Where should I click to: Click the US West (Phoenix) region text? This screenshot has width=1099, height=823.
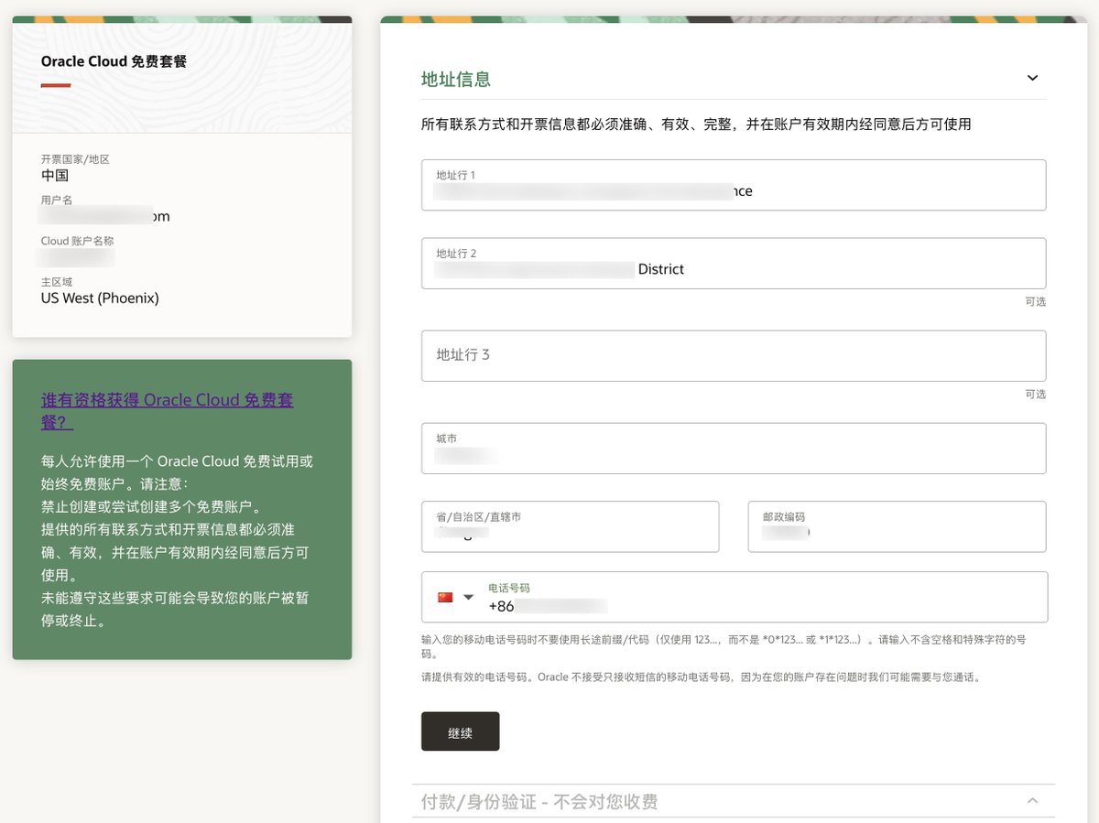tap(100, 298)
